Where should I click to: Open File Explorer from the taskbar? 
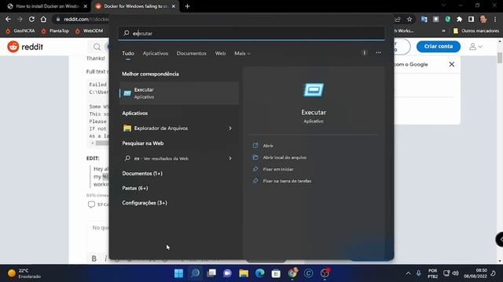point(244,273)
